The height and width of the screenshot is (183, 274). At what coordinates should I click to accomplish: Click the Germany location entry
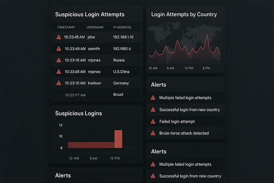[x=121, y=83]
